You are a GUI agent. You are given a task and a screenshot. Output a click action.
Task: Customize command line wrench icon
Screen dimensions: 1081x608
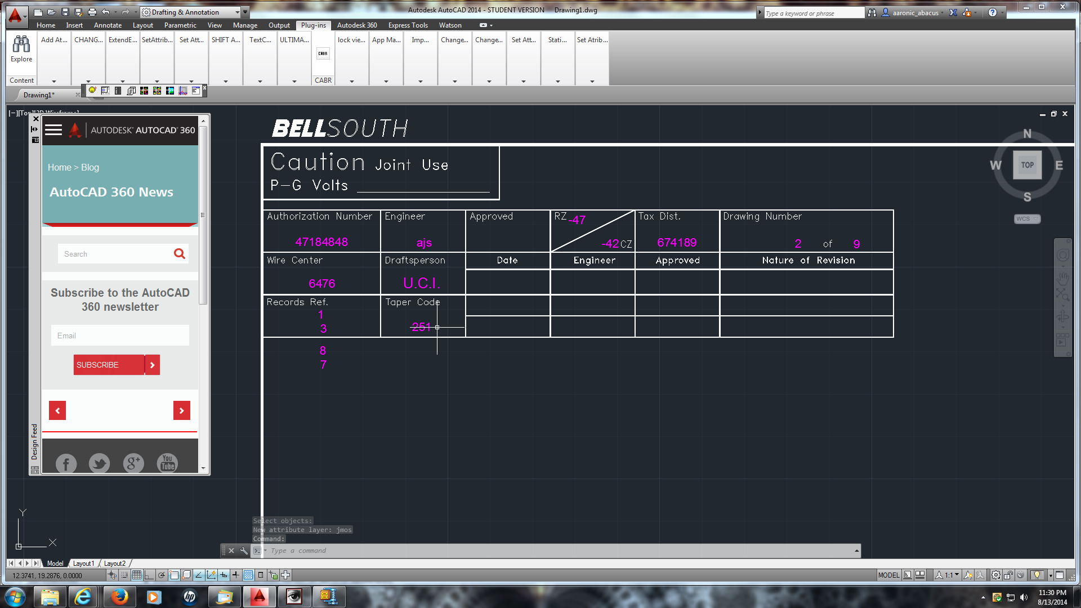[244, 551]
